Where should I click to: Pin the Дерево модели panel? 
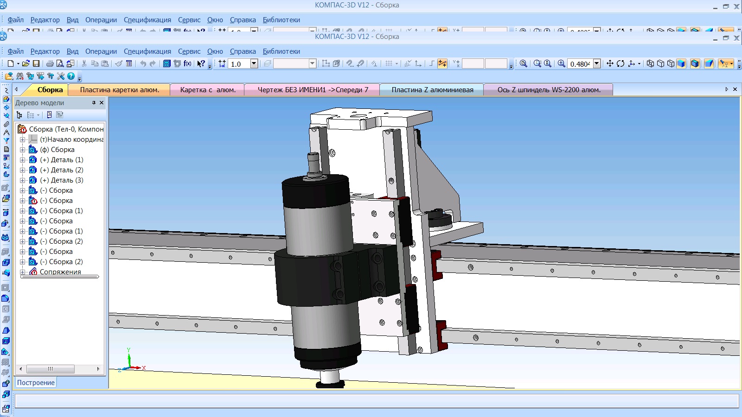(x=94, y=103)
